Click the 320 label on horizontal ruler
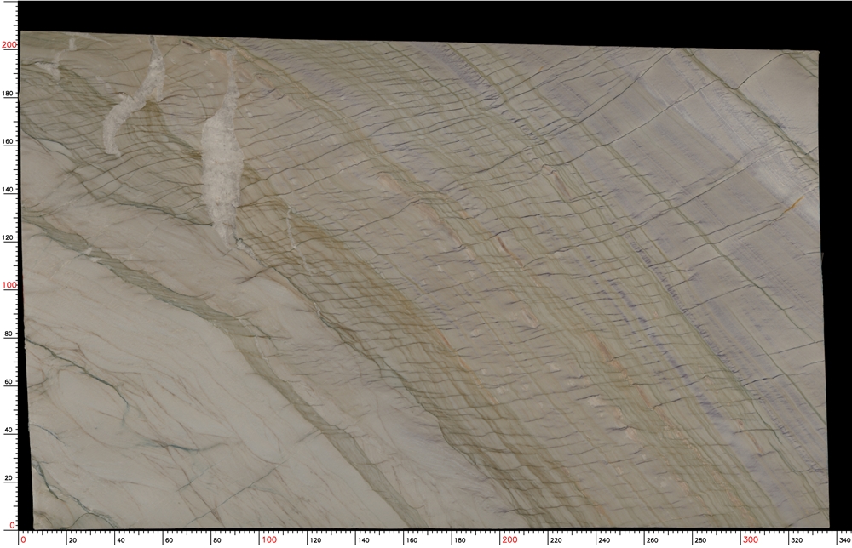Viewport: 852px width, 548px height. tap(797, 540)
